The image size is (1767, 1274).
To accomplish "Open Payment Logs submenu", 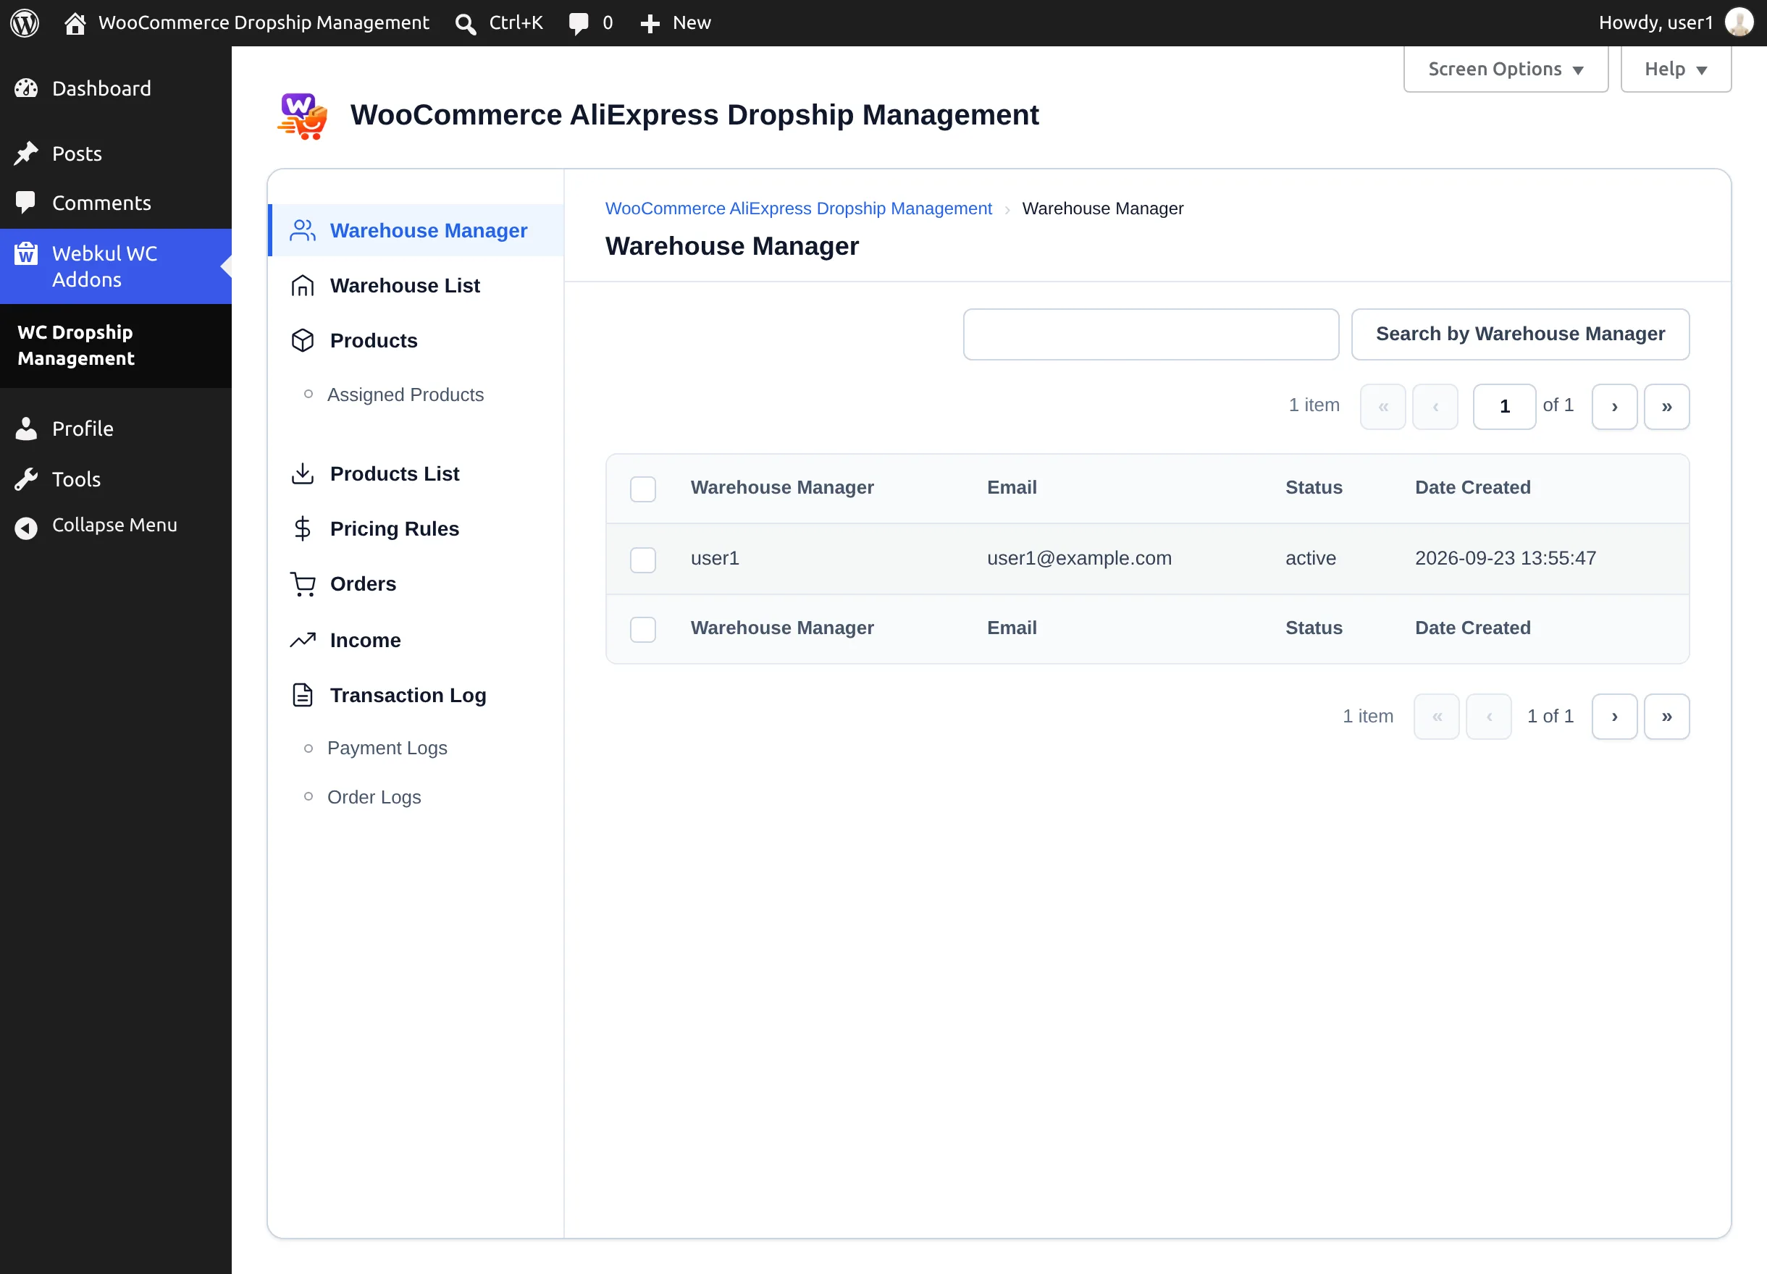I will [x=387, y=748].
